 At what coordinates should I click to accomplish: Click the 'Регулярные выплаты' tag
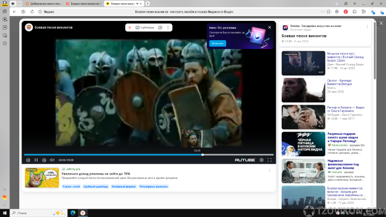(x=154, y=187)
